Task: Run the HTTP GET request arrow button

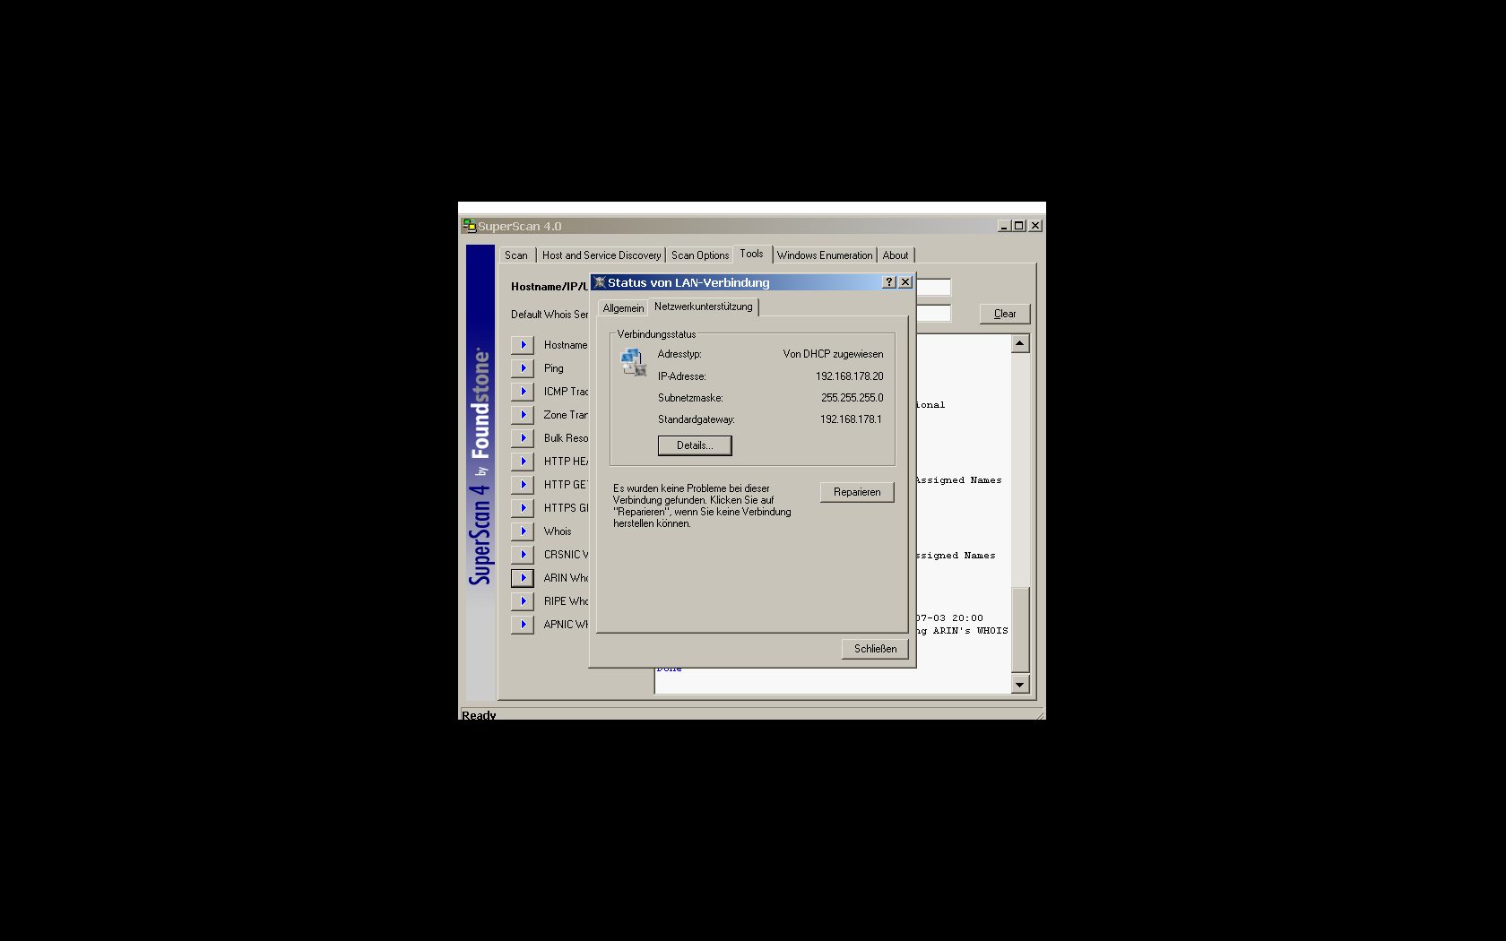Action: coord(523,485)
